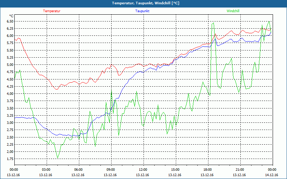This screenshot has width=287, height=179.
Task: Click the 5,25 y-axis value
Action: (x=10, y=58)
